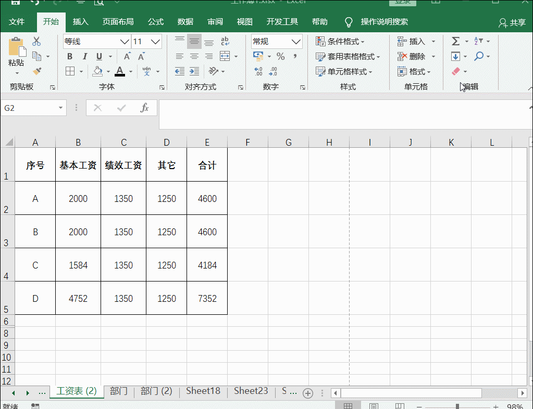Open Sheet23 sheet tab

(251, 391)
